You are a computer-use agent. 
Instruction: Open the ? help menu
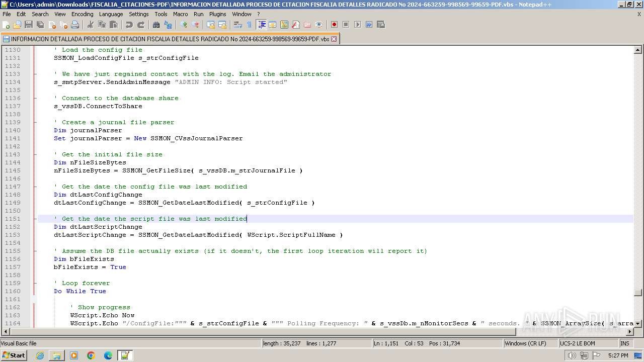259,14
